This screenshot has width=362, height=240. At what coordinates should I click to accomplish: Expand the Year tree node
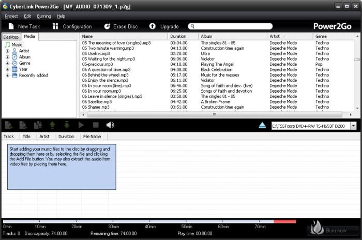[x=7, y=69]
